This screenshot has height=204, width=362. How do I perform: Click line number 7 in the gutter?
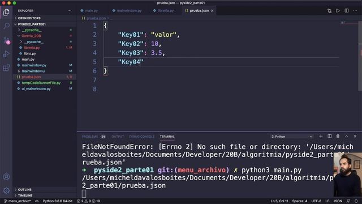click(94, 80)
